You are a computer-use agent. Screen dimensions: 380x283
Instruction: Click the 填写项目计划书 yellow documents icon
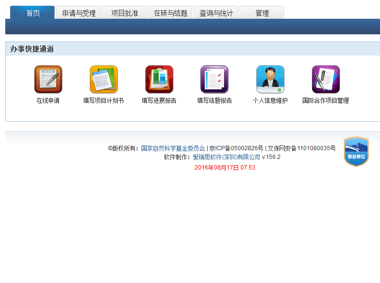pyautogui.click(x=104, y=79)
